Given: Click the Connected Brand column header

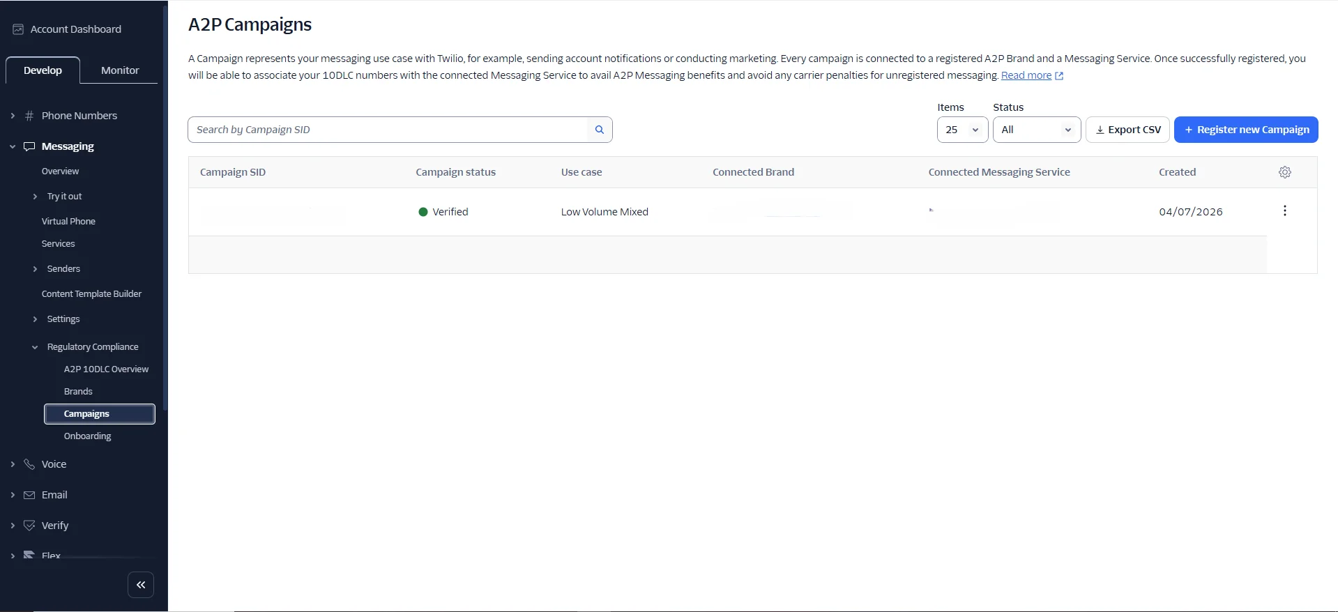Looking at the screenshot, I should pyautogui.click(x=753, y=172).
